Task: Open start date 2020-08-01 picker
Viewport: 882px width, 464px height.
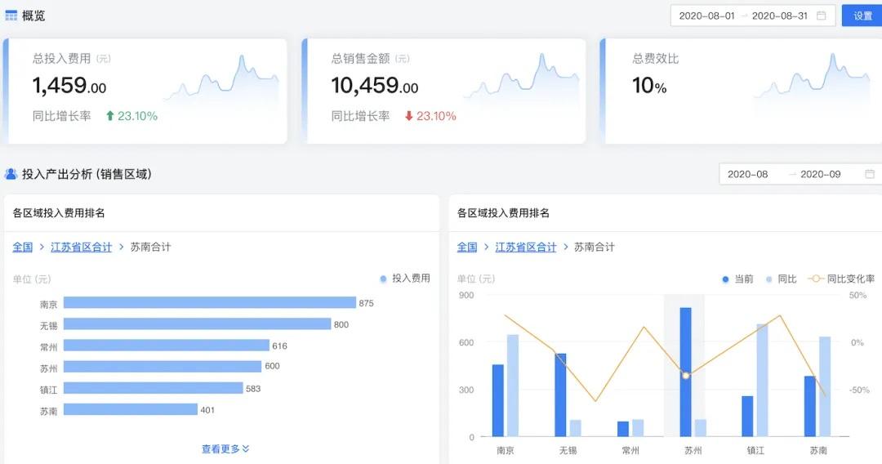Action: tap(706, 16)
